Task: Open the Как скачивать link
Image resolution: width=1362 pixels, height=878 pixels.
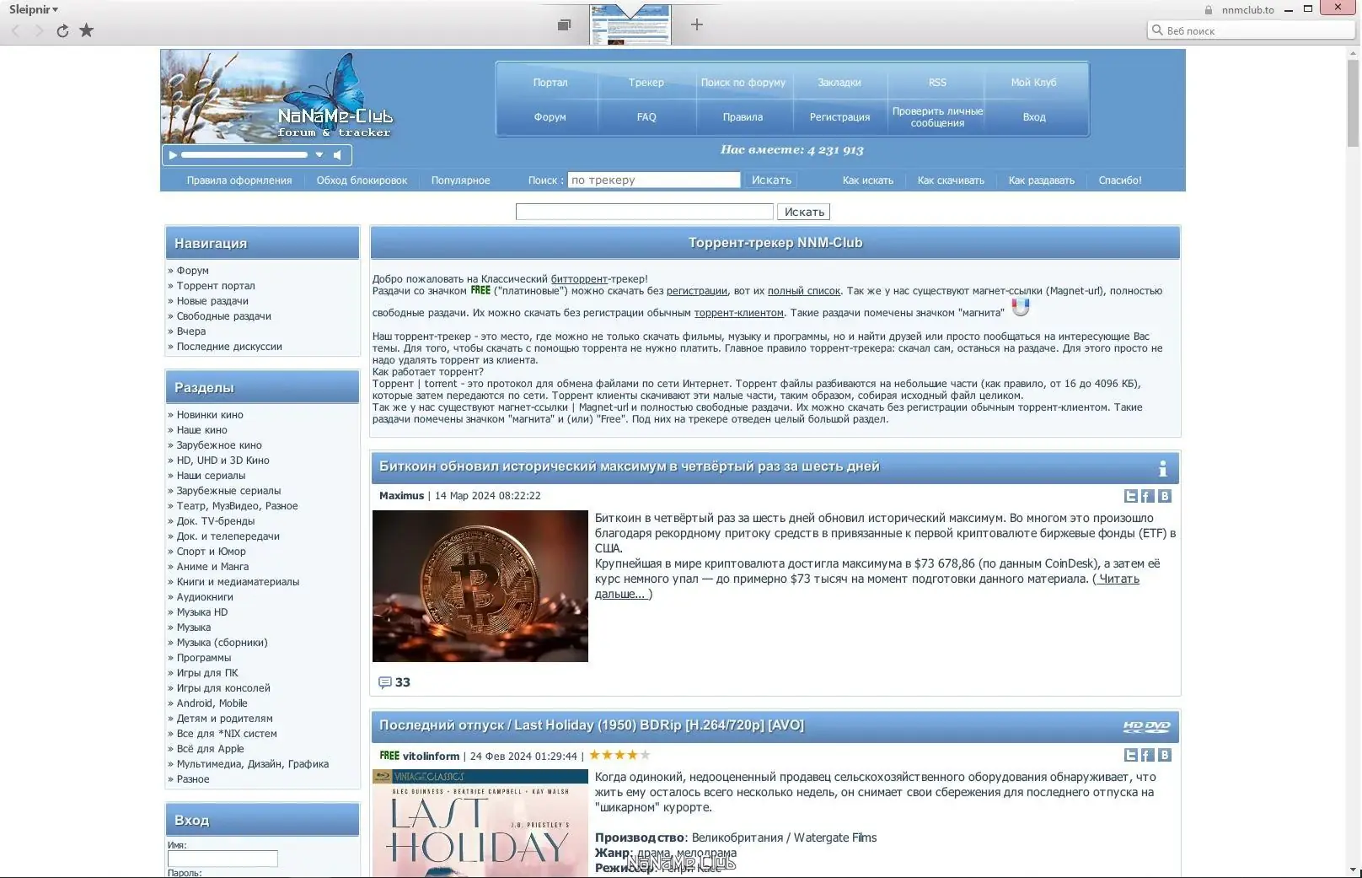Action: pyautogui.click(x=951, y=180)
